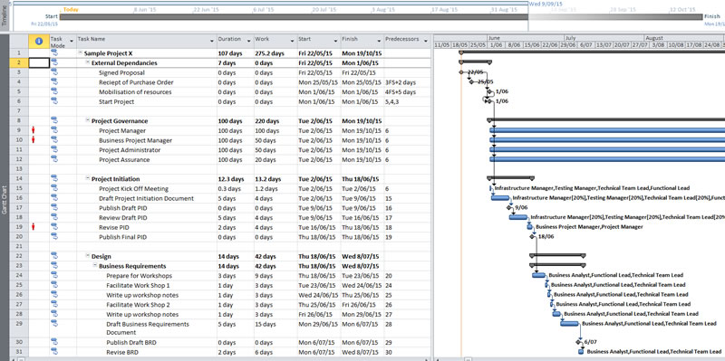Viewport: 725px width, 361px height.
Task: Click task mode icon for Project Administrator
Action: [54, 150]
